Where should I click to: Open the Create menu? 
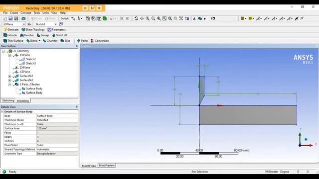coord(14,13)
